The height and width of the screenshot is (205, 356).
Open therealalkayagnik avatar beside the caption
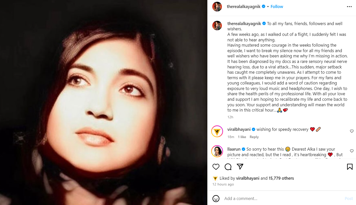(217, 26)
